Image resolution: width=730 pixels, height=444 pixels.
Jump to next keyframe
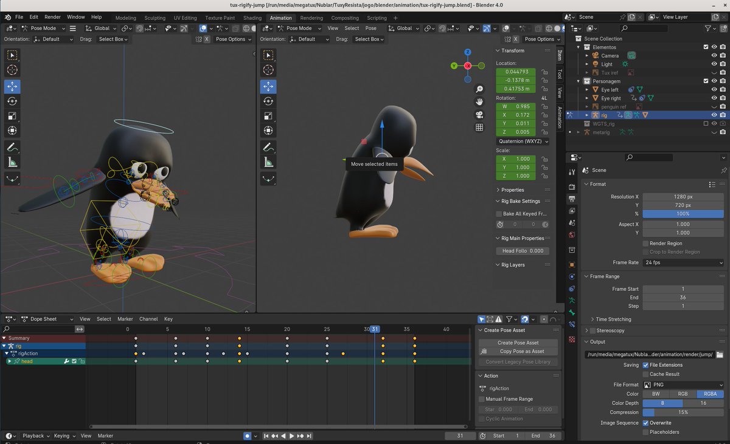pos(301,435)
